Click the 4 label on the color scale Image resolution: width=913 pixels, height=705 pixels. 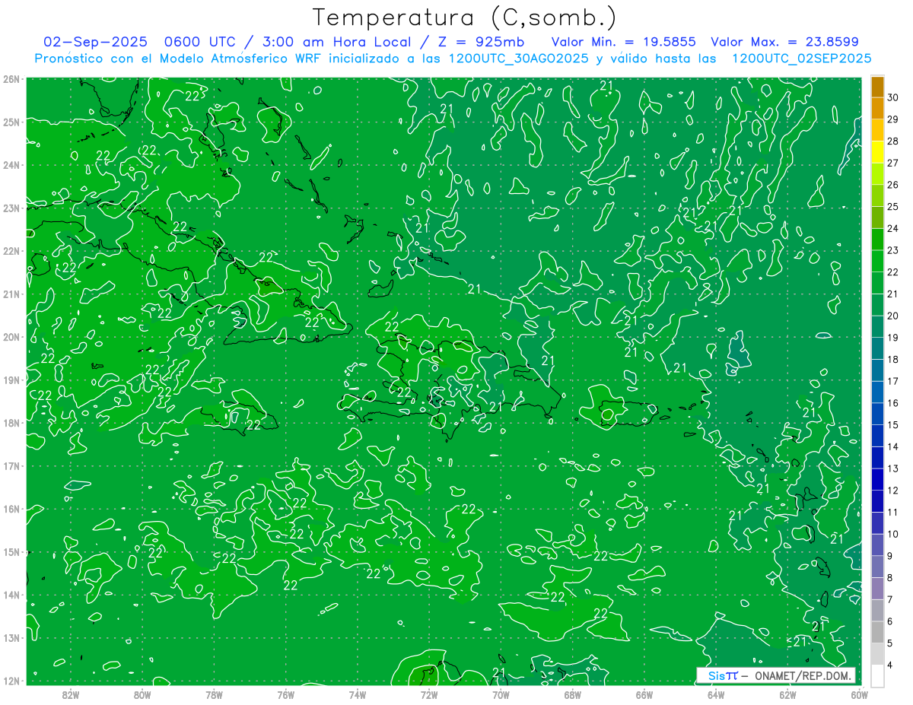coord(890,665)
